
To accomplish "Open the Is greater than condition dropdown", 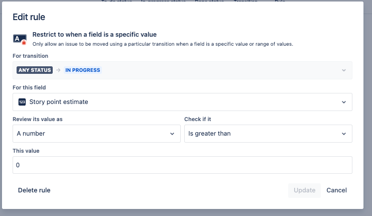I will pyautogui.click(x=268, y=134).
